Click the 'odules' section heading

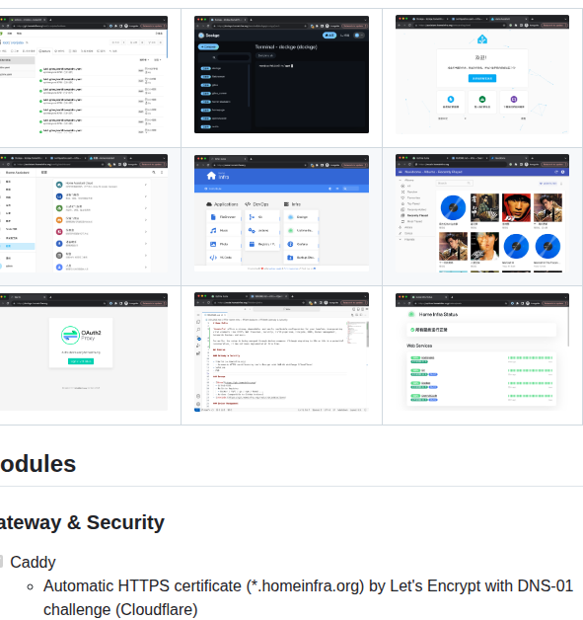point(37,464)
